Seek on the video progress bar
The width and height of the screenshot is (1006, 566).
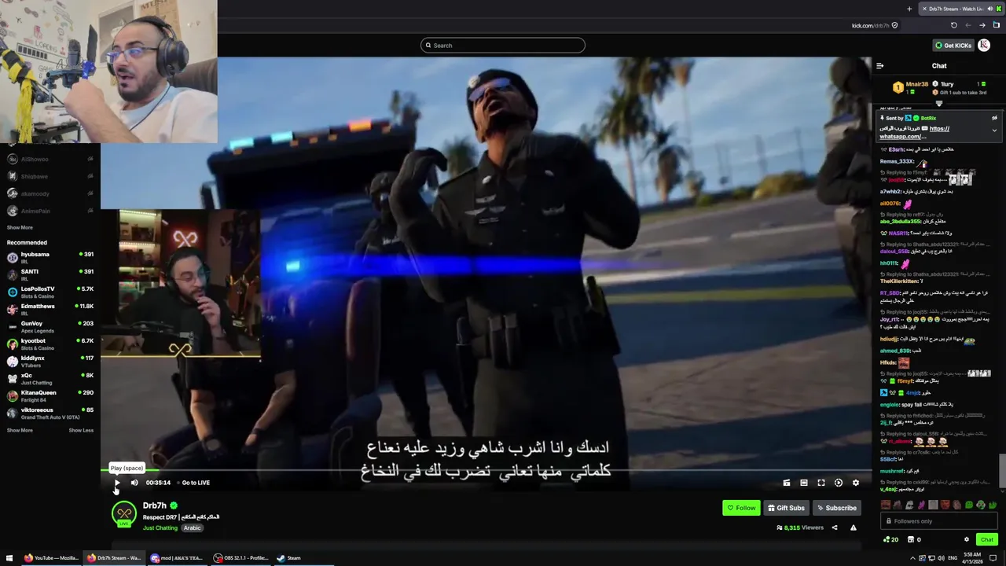point(486,470)
